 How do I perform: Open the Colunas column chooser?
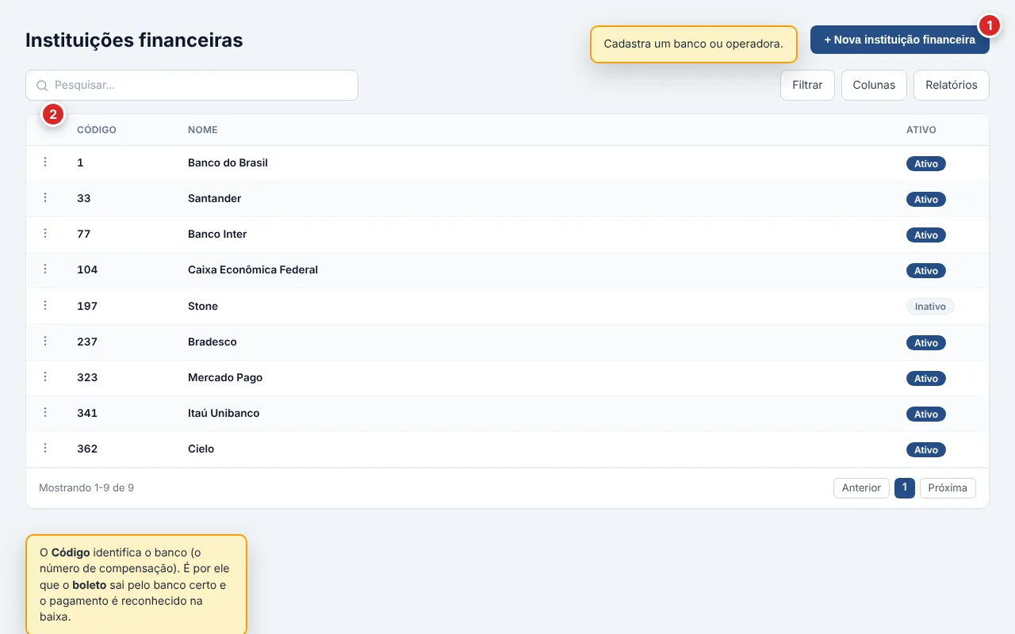pyautogui.click(x=874, y=85)
